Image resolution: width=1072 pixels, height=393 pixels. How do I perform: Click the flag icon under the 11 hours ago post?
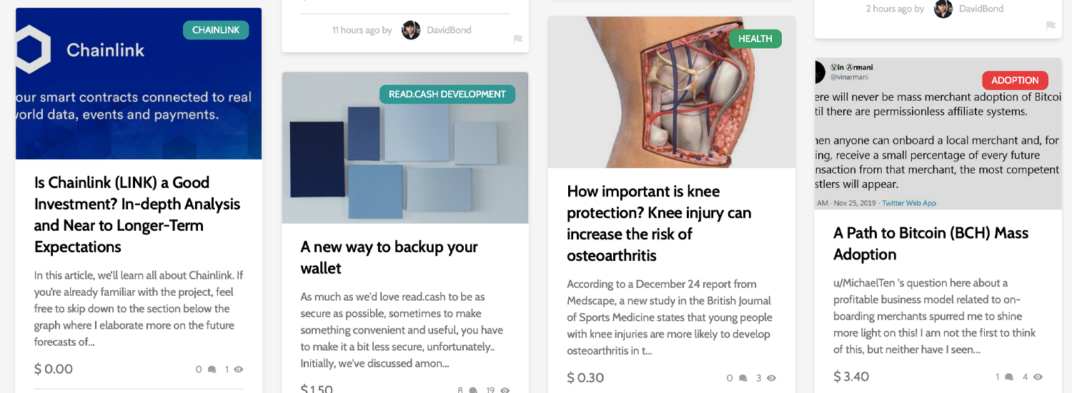click(x=518, y=39)
